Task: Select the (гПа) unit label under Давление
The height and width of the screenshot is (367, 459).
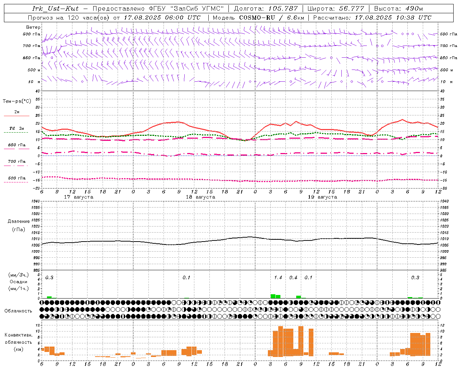Action: (x=18, y=229)
